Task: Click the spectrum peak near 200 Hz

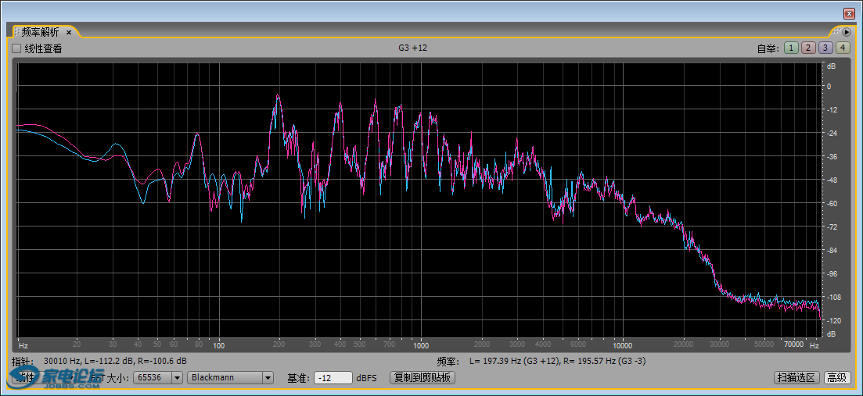Action: (x=277, y=97)
